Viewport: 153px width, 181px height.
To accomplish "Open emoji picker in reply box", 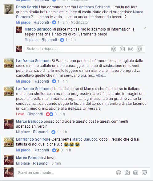I will pos(114,49).
